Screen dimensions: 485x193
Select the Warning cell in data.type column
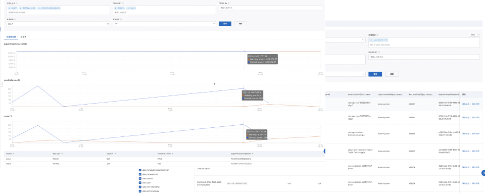click(56, 164)
